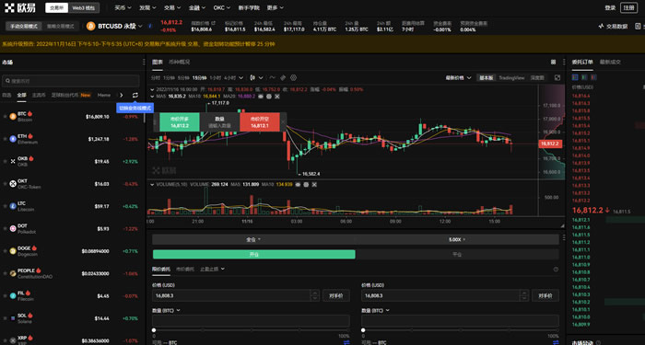Image resolution: width=645 pixels, height=345 pixels.
Task: Close the MA indicator with X icon
Action: (x=276, y=96)
